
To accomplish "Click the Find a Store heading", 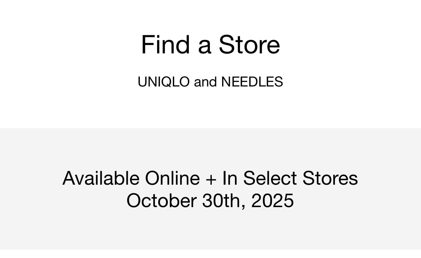I will click(210, 45).
